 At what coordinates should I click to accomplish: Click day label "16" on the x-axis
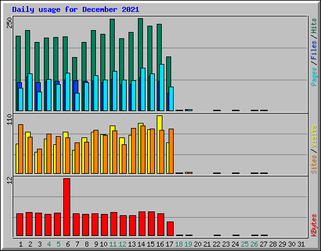(160, 244)
